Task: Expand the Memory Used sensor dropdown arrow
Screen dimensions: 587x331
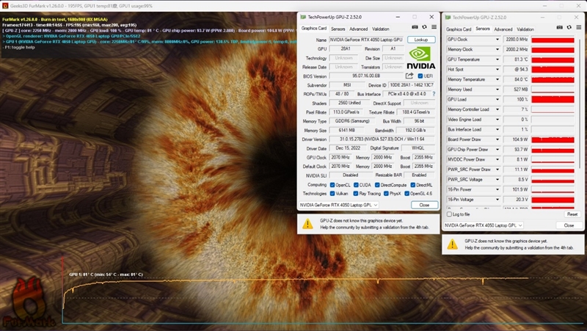Action: tap(497, 90)
